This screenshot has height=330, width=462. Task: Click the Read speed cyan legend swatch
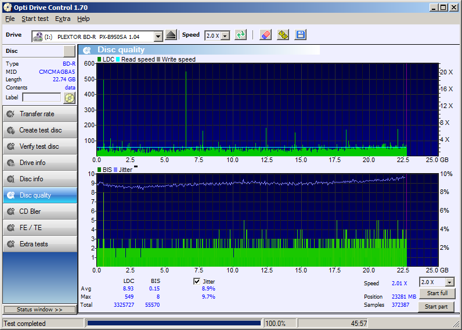(118, 60)
